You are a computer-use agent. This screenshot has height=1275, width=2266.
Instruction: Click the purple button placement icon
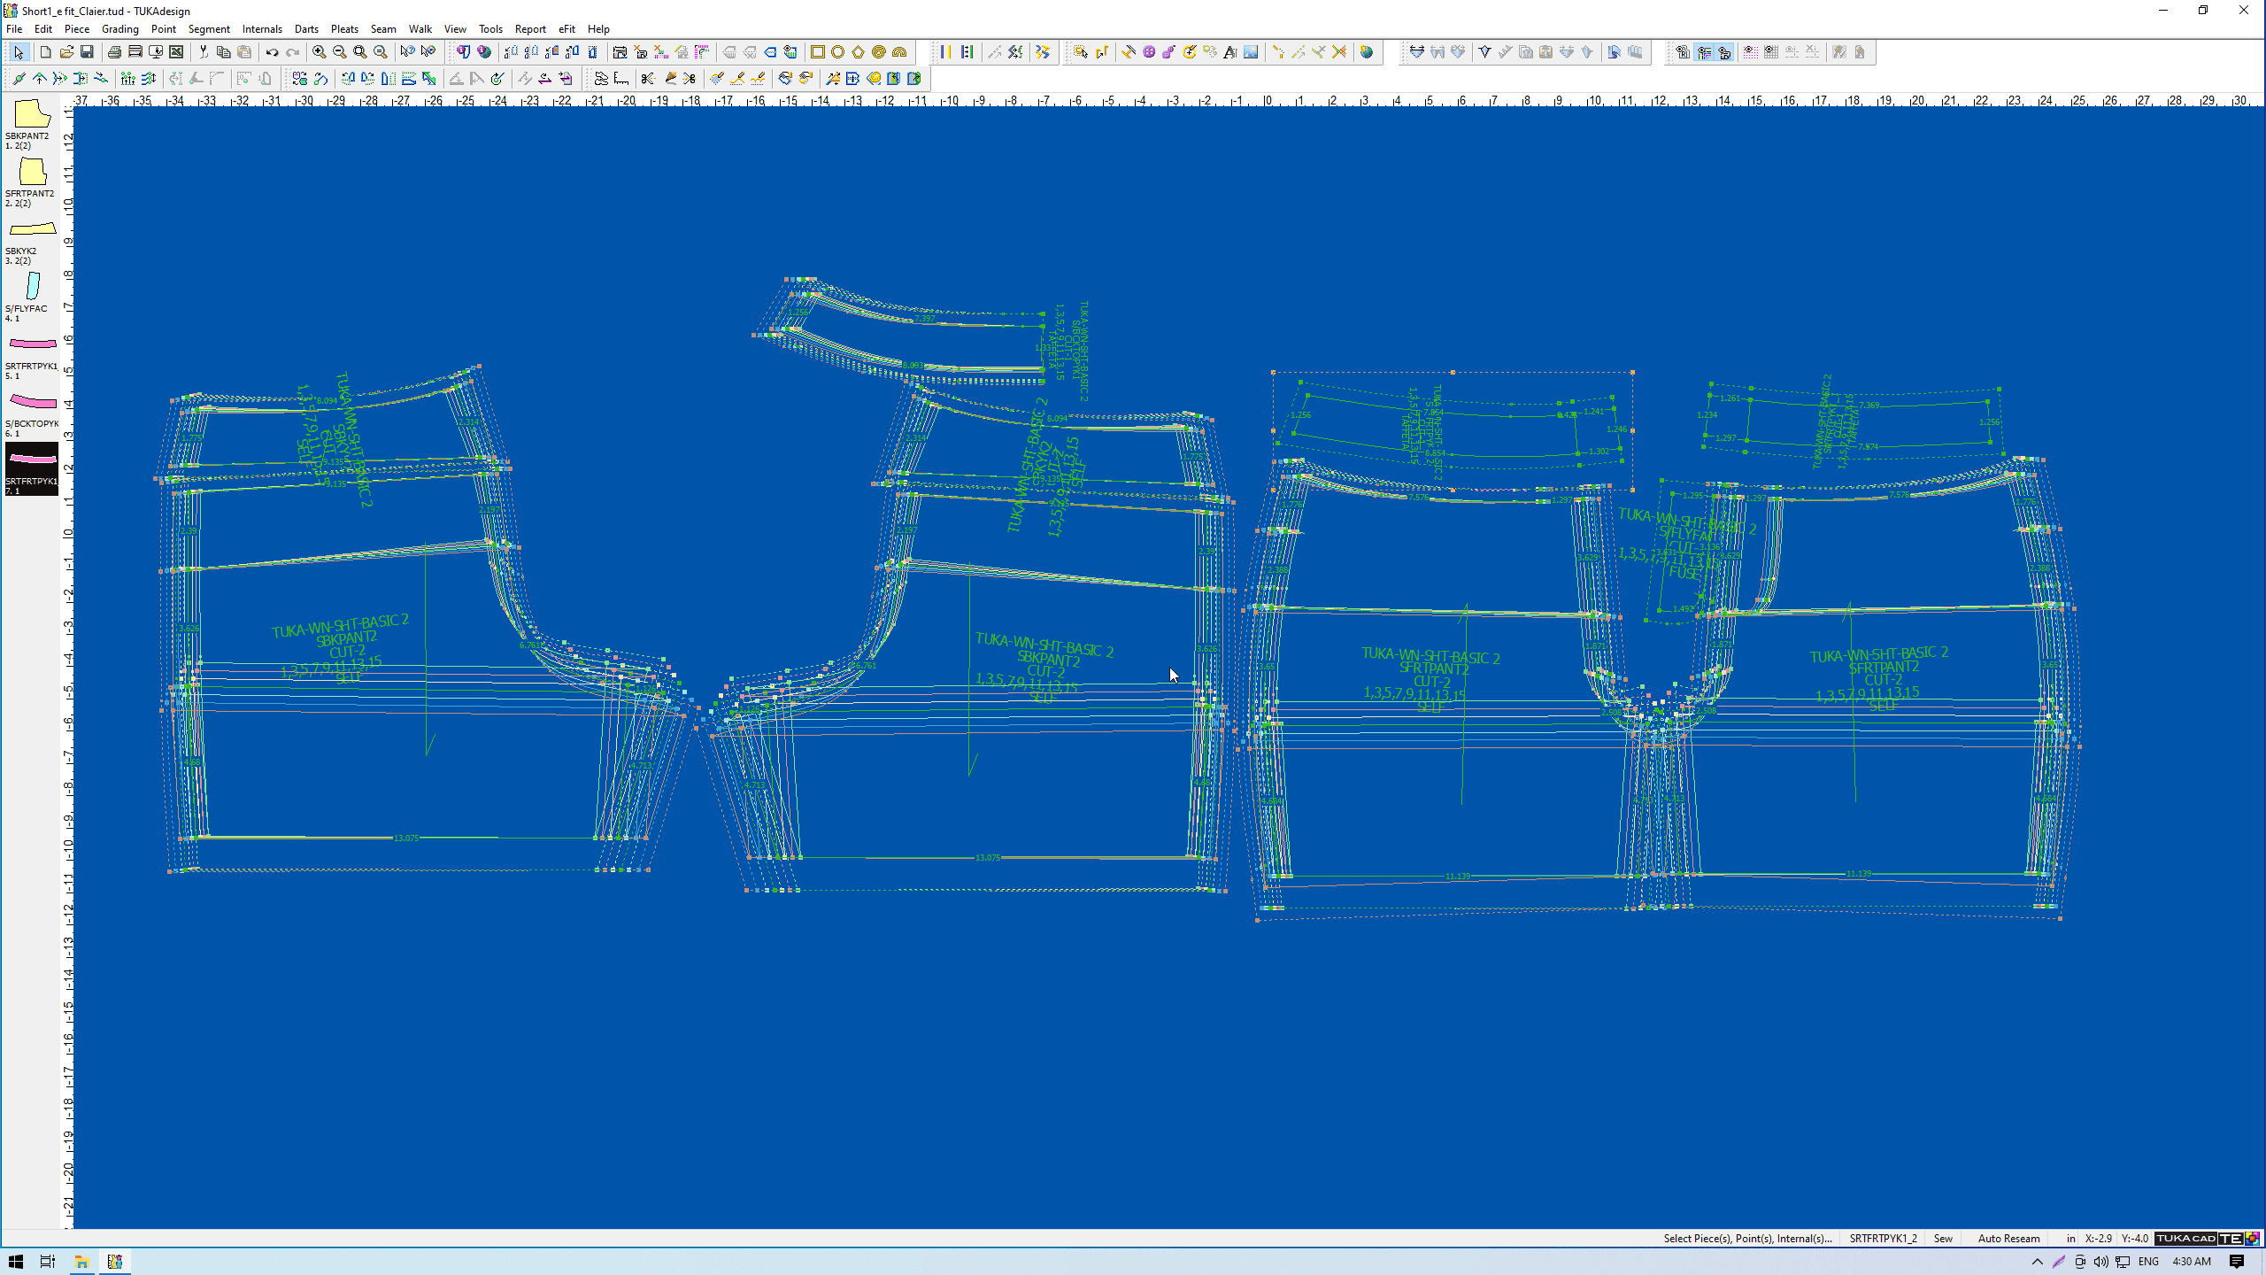pyautogui.click(x=1149, y=52)
